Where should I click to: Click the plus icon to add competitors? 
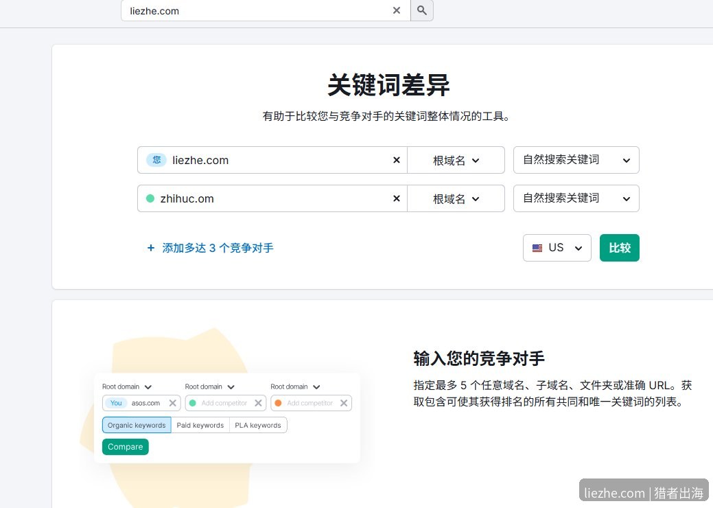tap(151, 248)
